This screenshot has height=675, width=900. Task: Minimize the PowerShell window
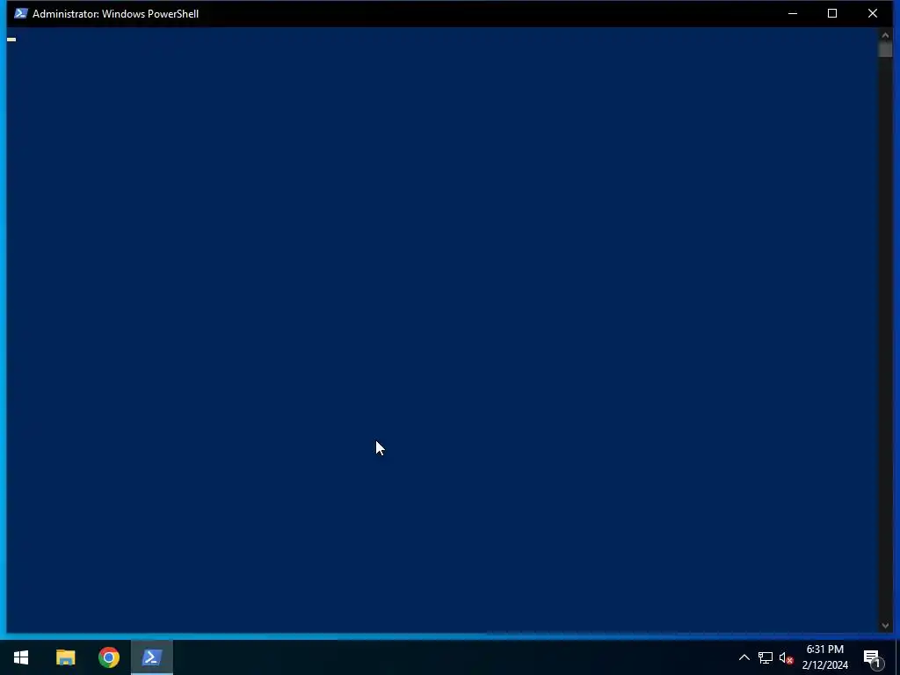click(x=793, y=13)
